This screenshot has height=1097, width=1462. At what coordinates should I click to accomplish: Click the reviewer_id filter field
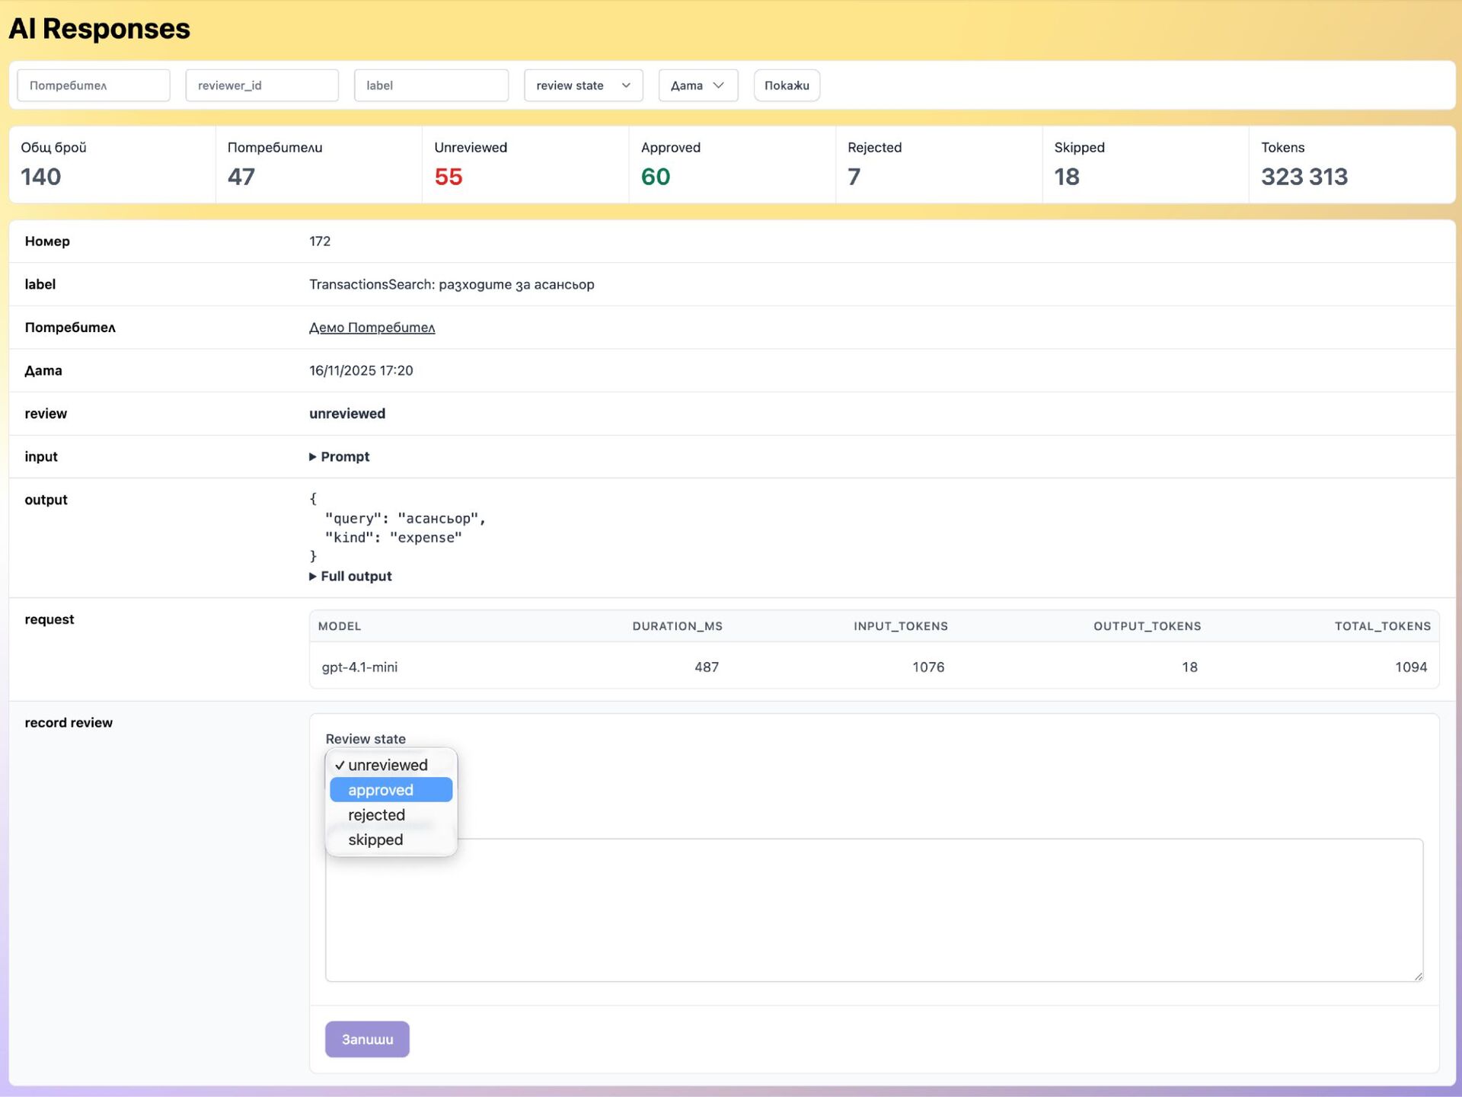click(x=262, y=85)
